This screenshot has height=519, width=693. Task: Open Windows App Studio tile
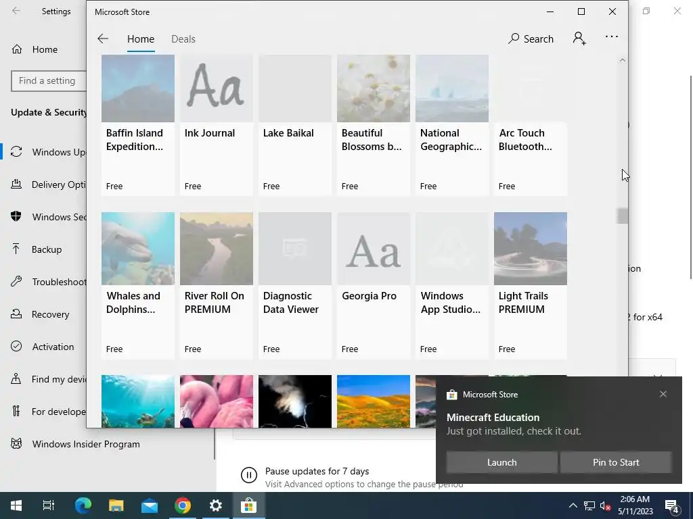452,286
